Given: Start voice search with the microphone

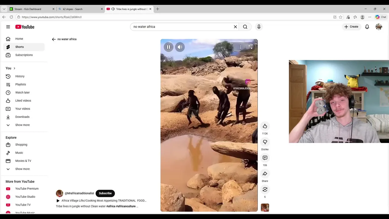Looking at the screenshot, I should [259, 27].
